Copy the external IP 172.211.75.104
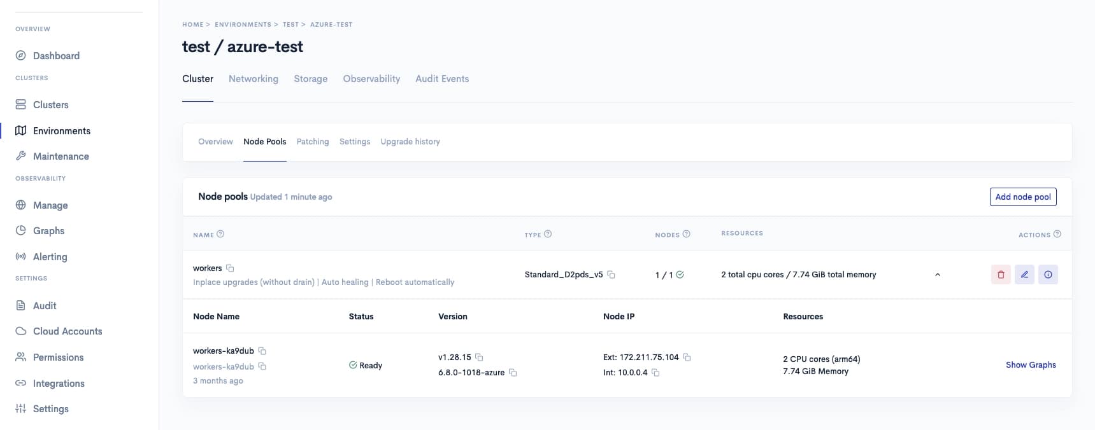This screenshot has height=430, width=1095. 687,357
